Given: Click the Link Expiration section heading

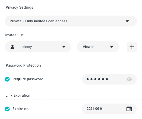Looking at the screenshot, I should click(x=18, y=95).
